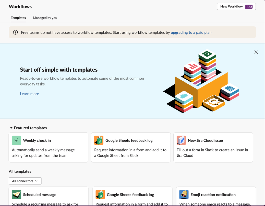
Task: Click the New Workflow button
Action: pos(236,6)
